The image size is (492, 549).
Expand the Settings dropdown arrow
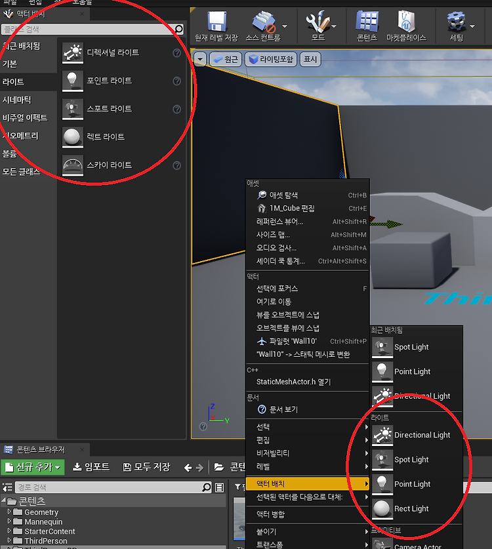point(472,26)
